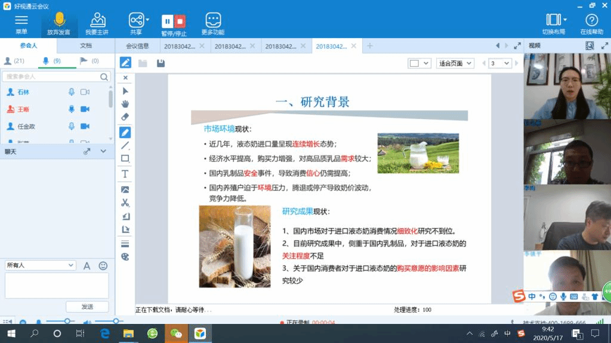
Task: Click the 发送 send button
Action: (87, 307)
